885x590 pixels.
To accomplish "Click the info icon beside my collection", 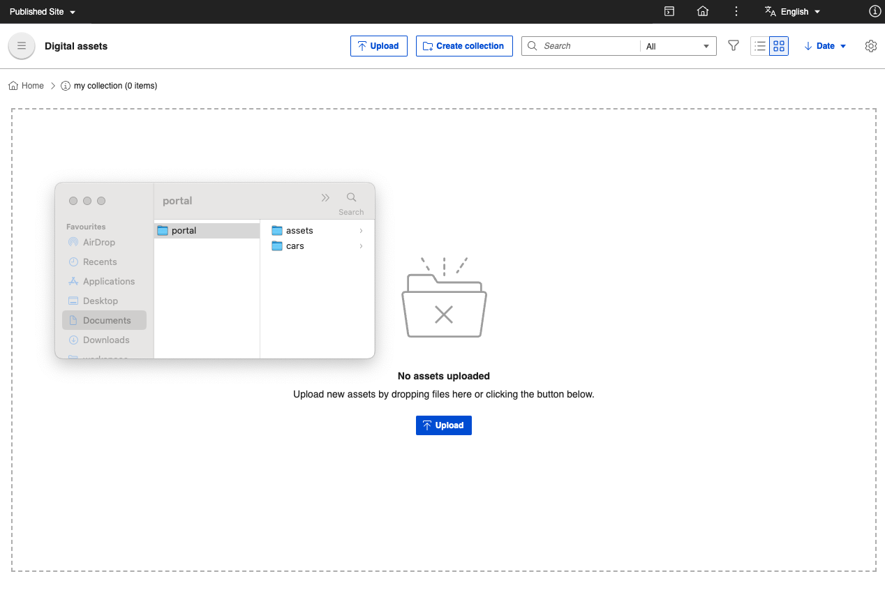I will point(66,86).
